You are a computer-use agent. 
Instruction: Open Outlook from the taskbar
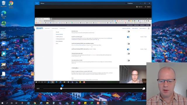(x=28, y=103)
